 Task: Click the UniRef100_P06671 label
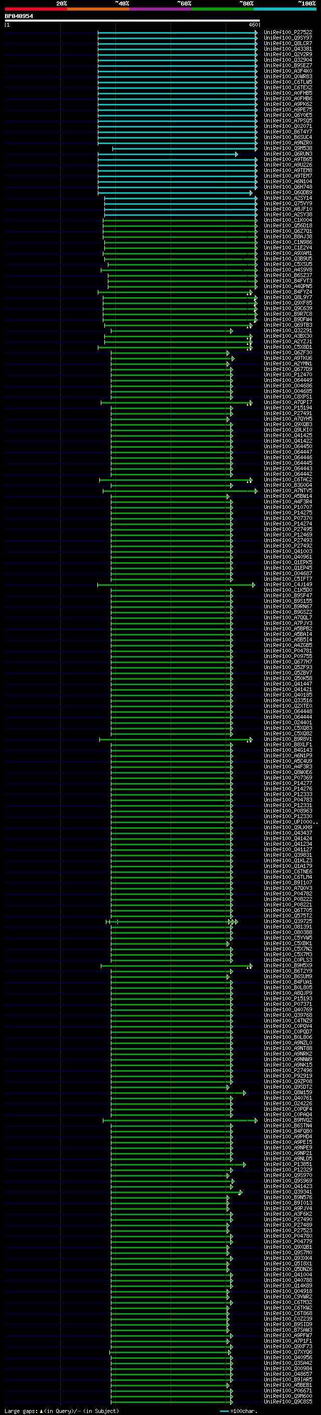(x=287, y=1391)
